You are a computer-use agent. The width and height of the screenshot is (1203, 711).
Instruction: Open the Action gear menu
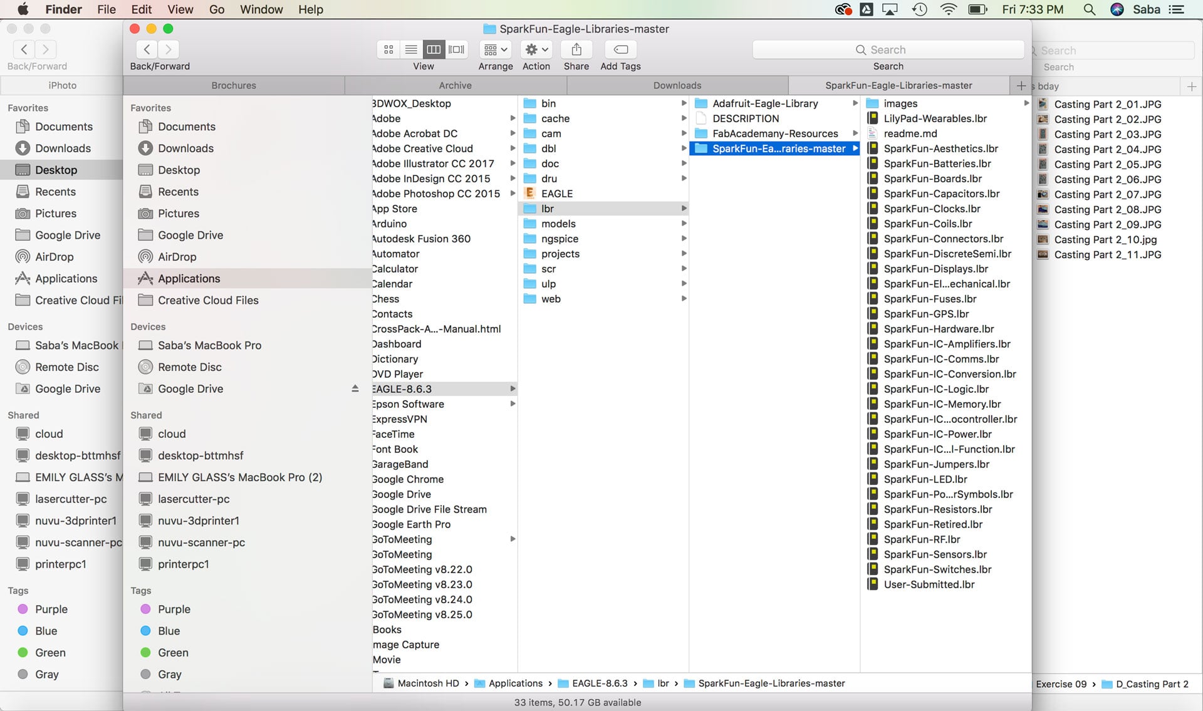click(x=536, y=49)
